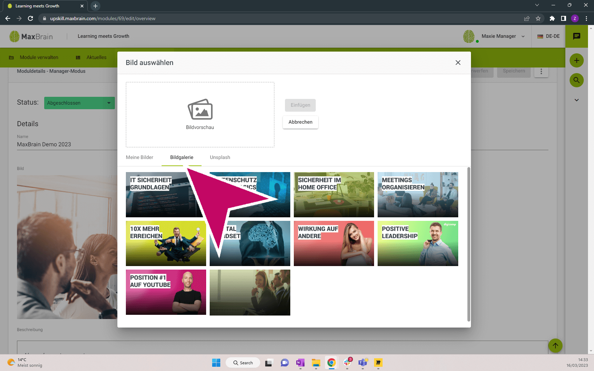
Task: Share this page via the share icon
Action: 527,18
